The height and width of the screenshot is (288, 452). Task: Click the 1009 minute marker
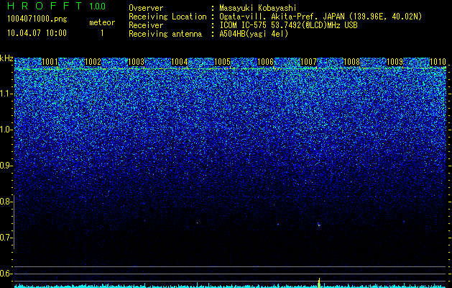coord(395,61)
